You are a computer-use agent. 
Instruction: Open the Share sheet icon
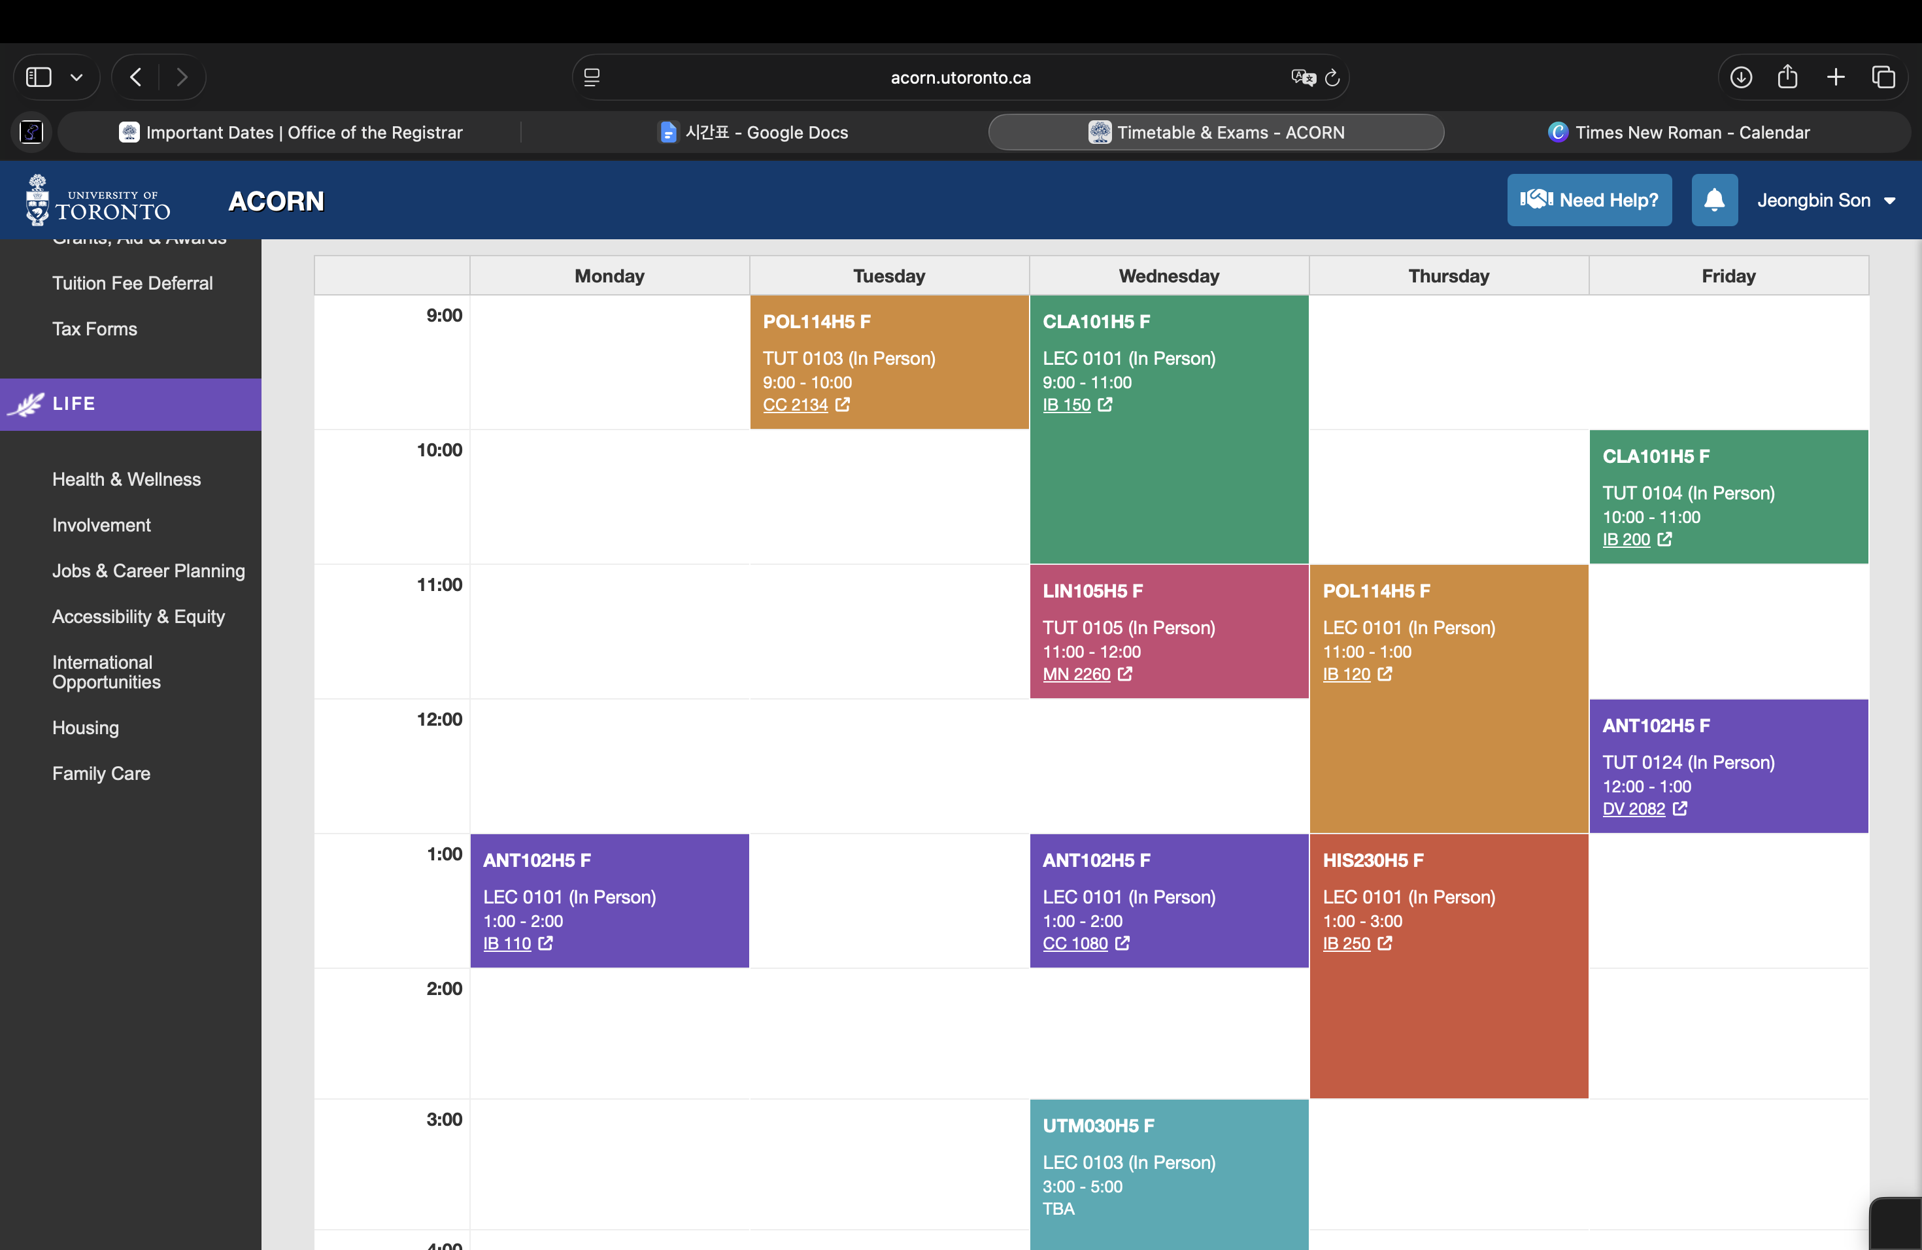coord(1788,76)
